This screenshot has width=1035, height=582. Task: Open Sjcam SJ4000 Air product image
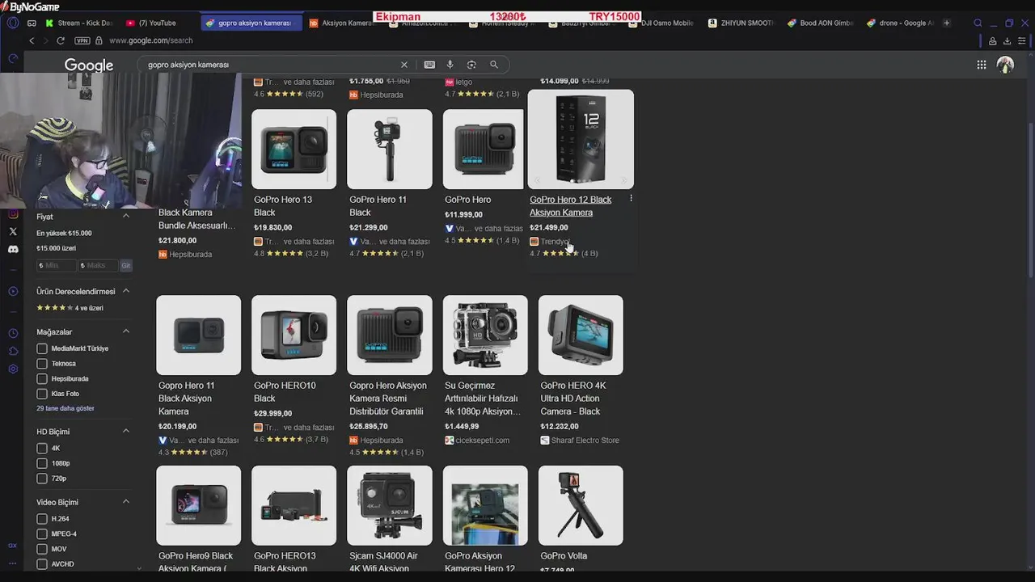click(x=389, y=505)
